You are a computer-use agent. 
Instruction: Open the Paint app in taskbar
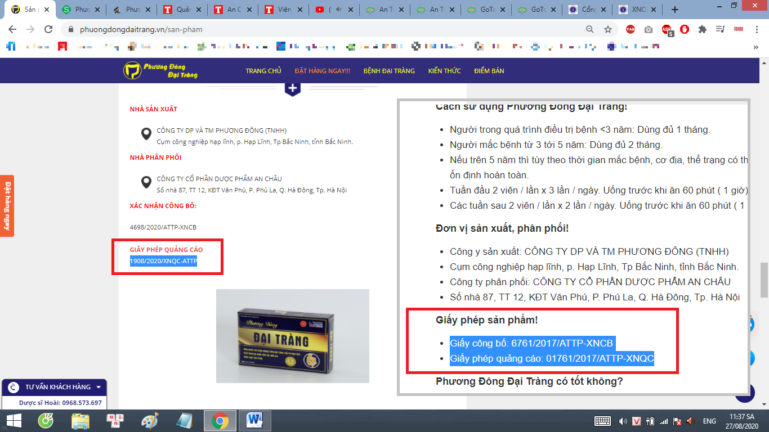point(150,420)
